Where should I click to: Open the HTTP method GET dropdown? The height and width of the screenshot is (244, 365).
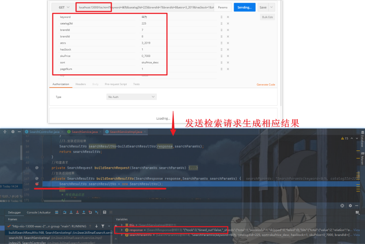64,7
